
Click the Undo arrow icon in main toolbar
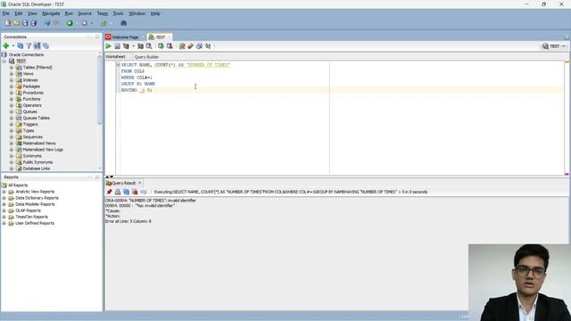coord(47,23)
